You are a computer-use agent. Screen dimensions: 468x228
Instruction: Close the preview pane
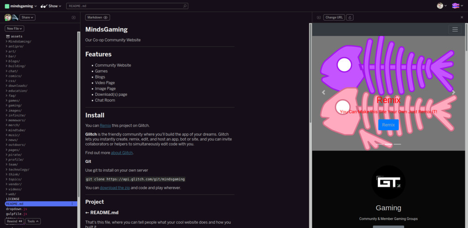tap(462, 17)
